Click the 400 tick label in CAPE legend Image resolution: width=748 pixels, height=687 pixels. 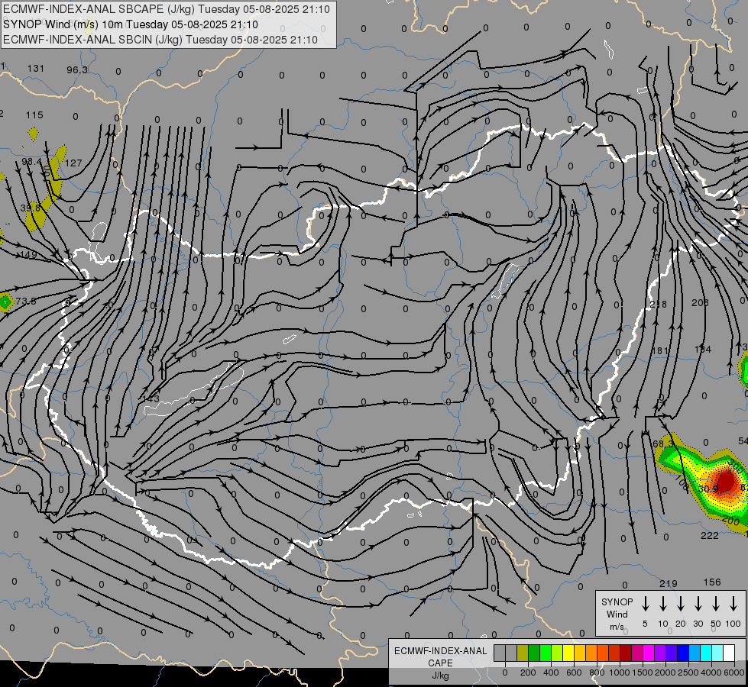(x=551, y=672)
